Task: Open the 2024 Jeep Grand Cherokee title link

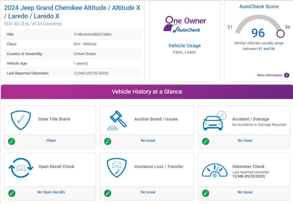Action: [x=72, y=12]
